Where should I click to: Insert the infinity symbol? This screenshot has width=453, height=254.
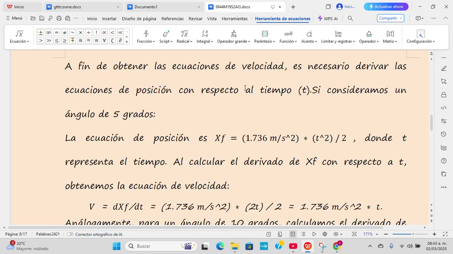point(48,32)
